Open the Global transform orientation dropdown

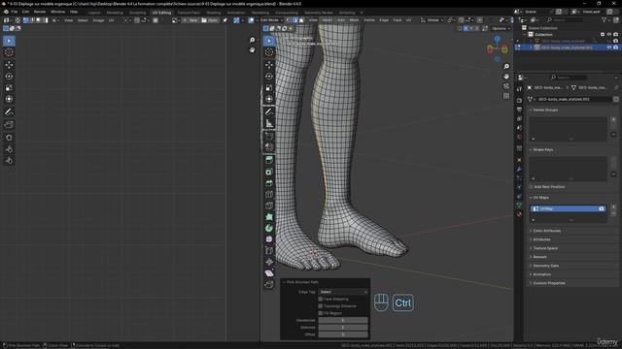432,20
